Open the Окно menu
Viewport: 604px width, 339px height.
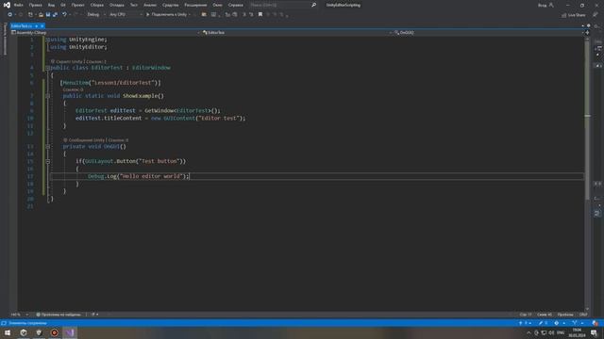(x=217, y=5)
